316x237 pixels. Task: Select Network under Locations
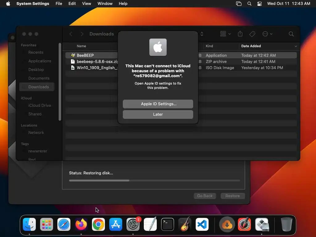(x=36, y=133)
